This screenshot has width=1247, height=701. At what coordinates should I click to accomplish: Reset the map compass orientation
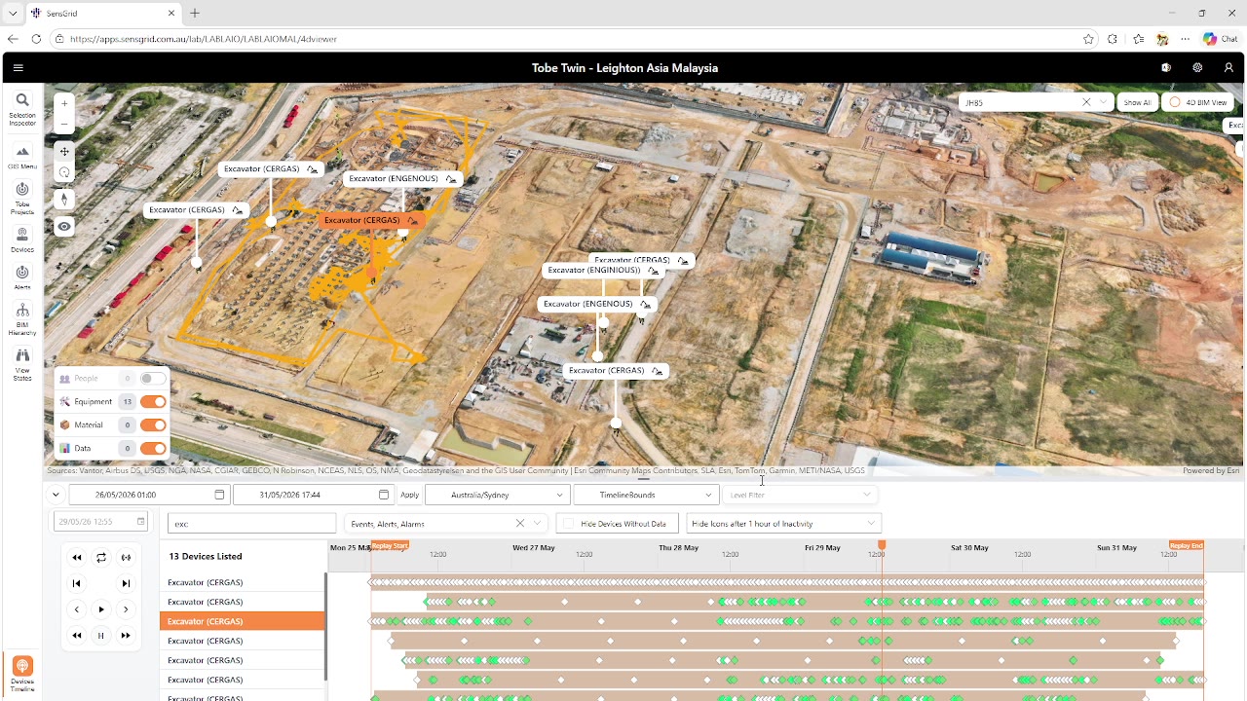[64, 199]
